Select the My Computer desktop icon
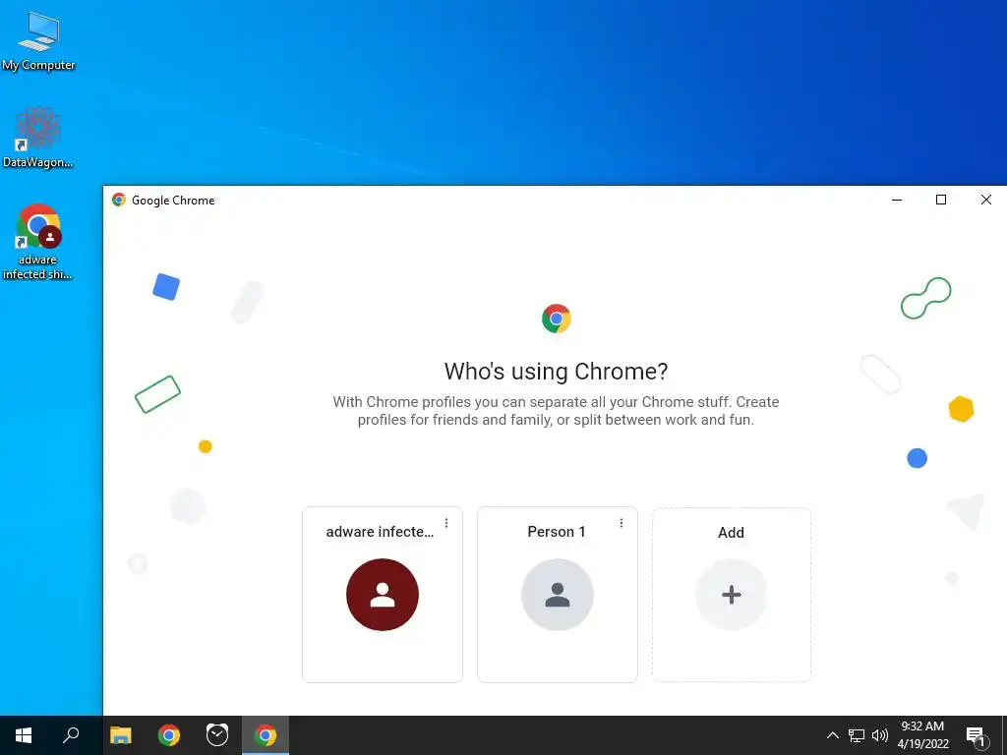 (38, 40)
